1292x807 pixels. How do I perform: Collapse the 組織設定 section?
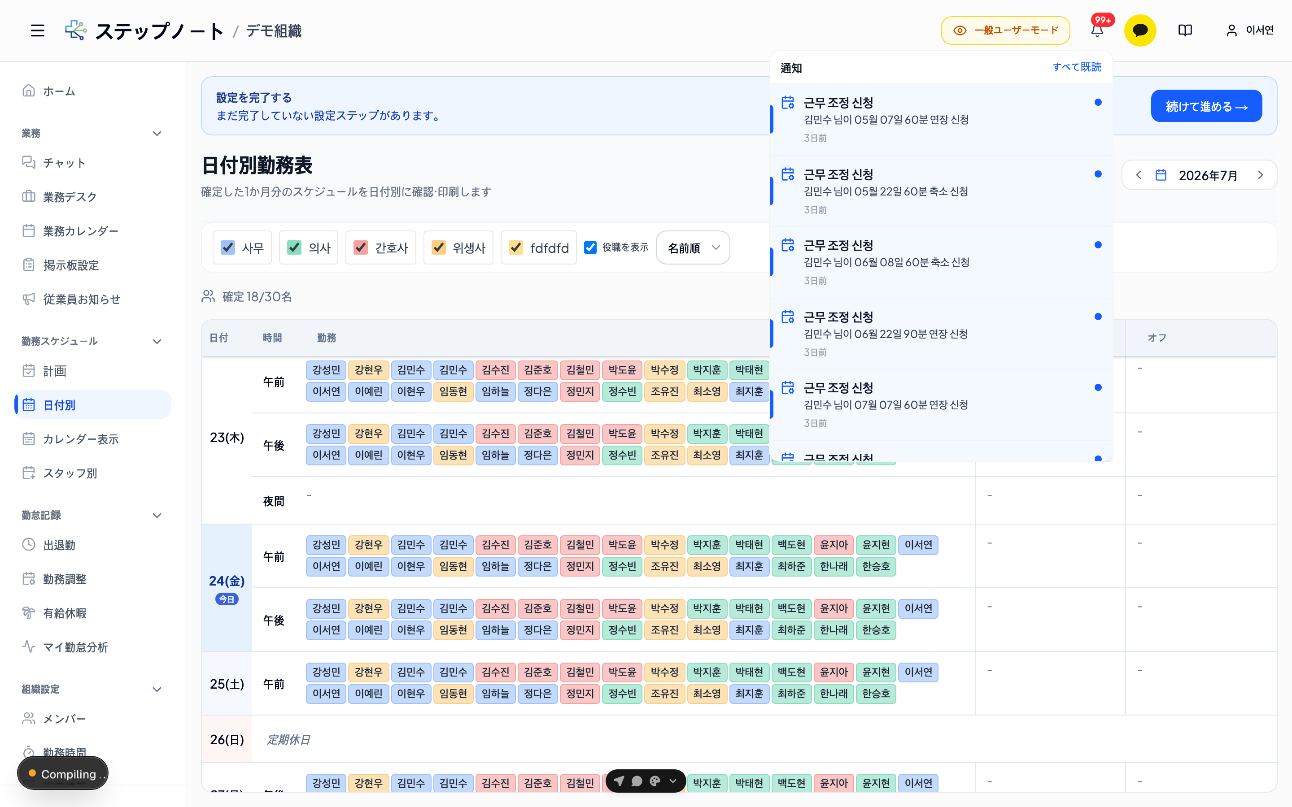(157, 690)
